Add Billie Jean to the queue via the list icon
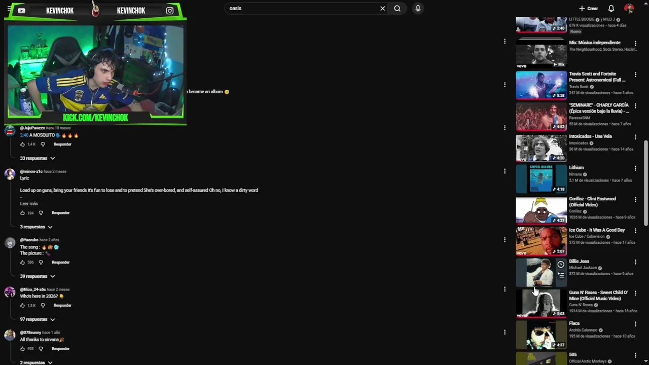This screenshot has height=365, width=649. point(561,275)
